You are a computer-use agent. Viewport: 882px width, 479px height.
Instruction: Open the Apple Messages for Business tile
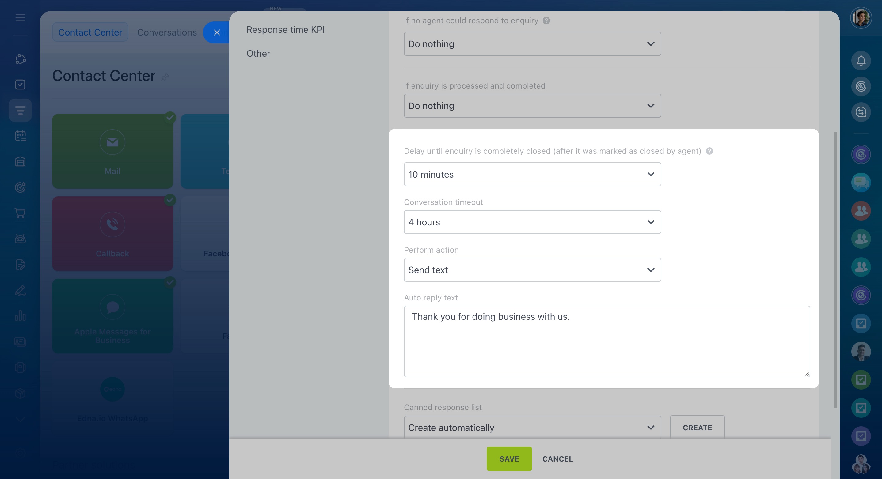click(x=112, y=316)
